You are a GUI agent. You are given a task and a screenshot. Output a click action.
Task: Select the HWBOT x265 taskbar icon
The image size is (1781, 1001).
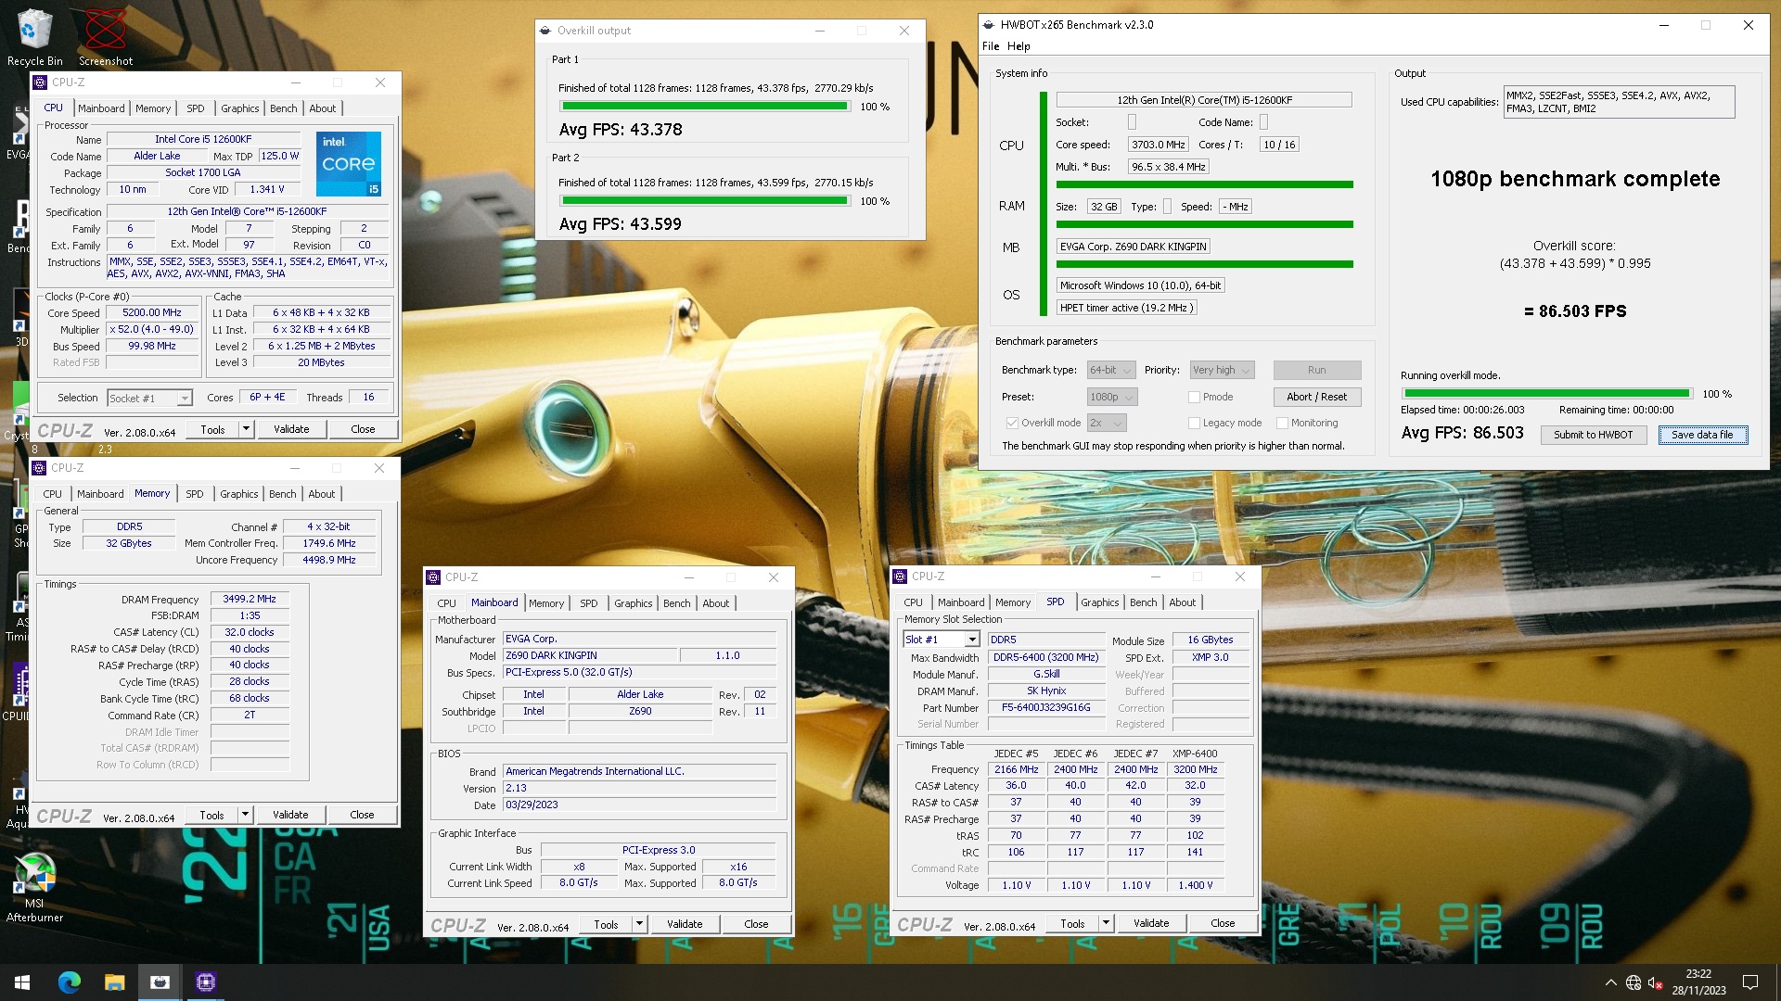160,982
